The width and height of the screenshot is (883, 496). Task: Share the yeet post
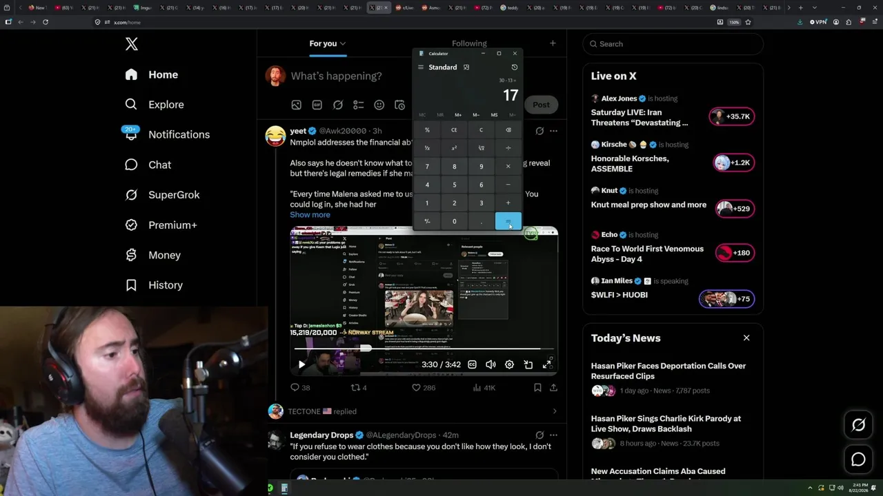pos(553,388)
